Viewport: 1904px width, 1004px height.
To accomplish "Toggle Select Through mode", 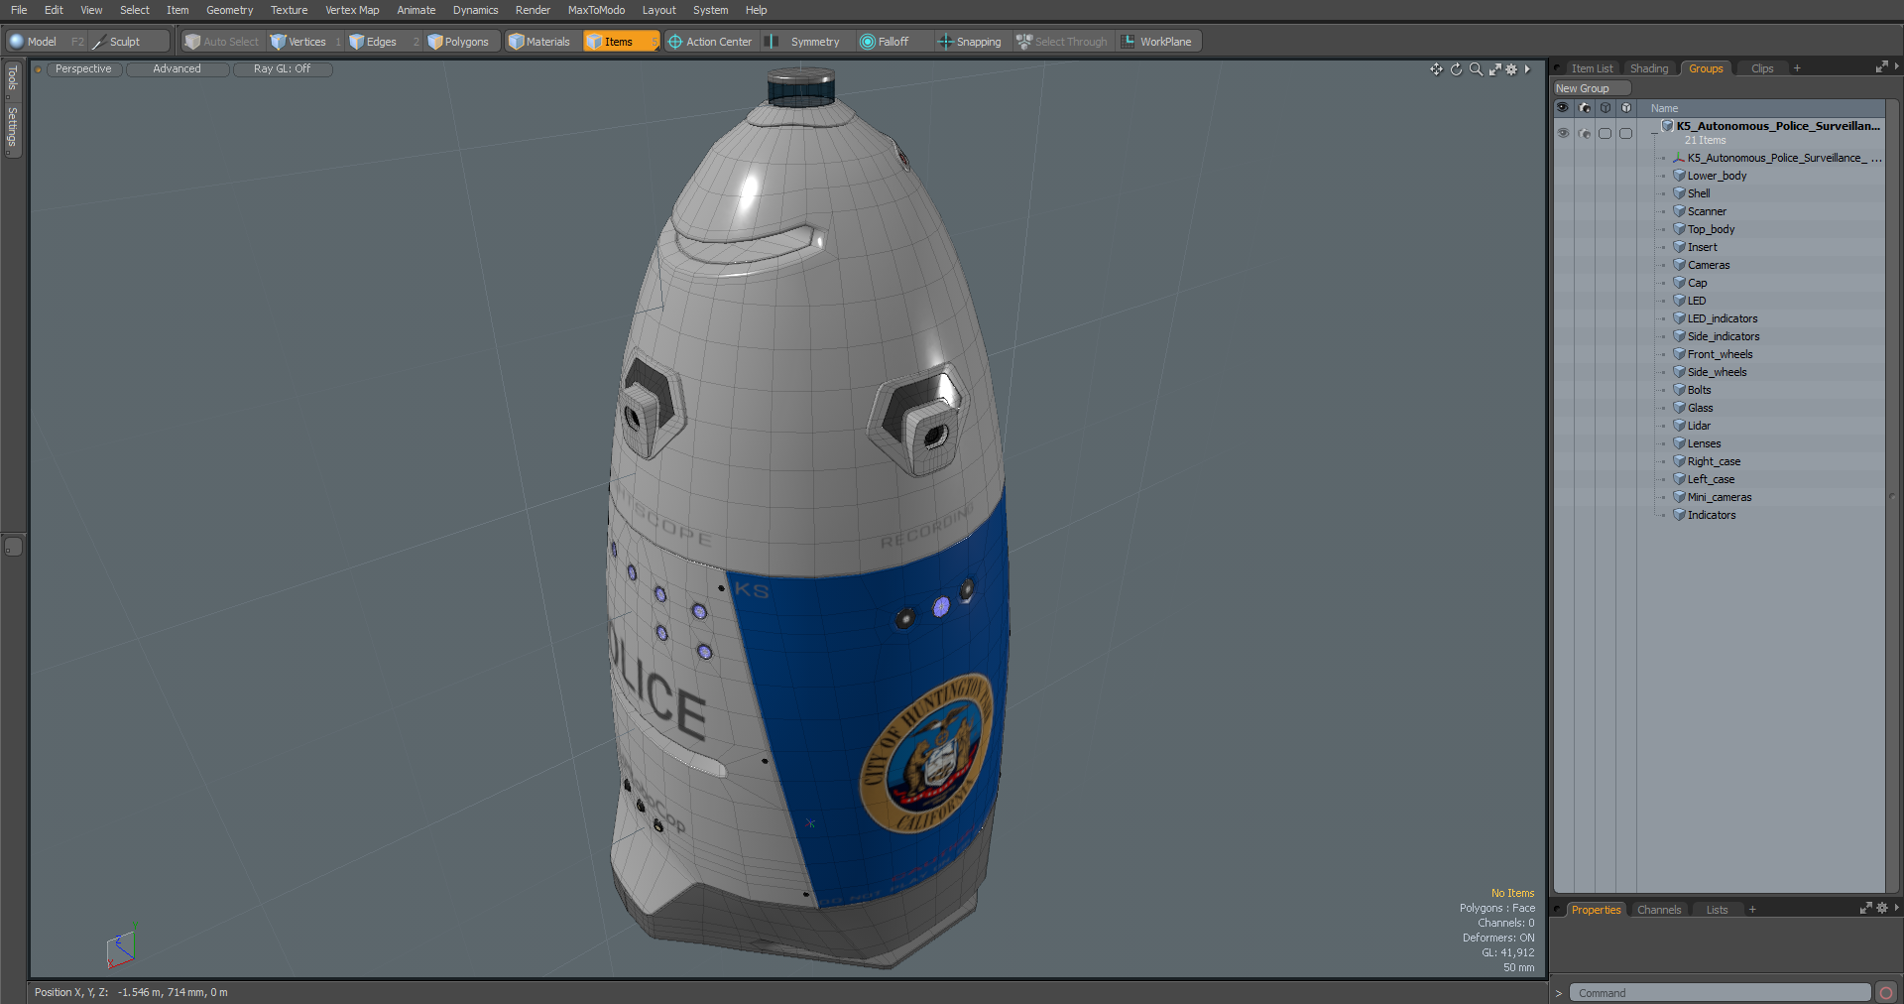I will click(1062, 42).
